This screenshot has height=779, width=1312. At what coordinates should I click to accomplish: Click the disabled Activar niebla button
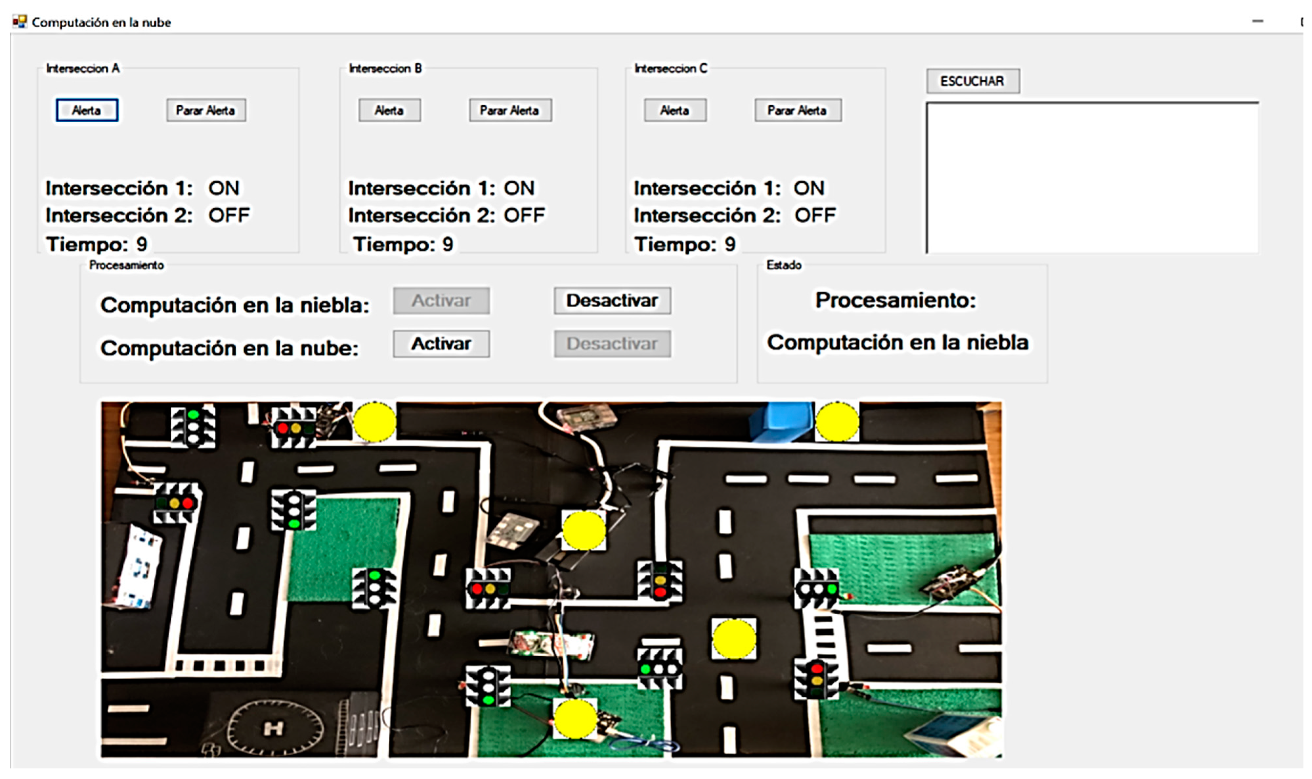tap(441, 300)
